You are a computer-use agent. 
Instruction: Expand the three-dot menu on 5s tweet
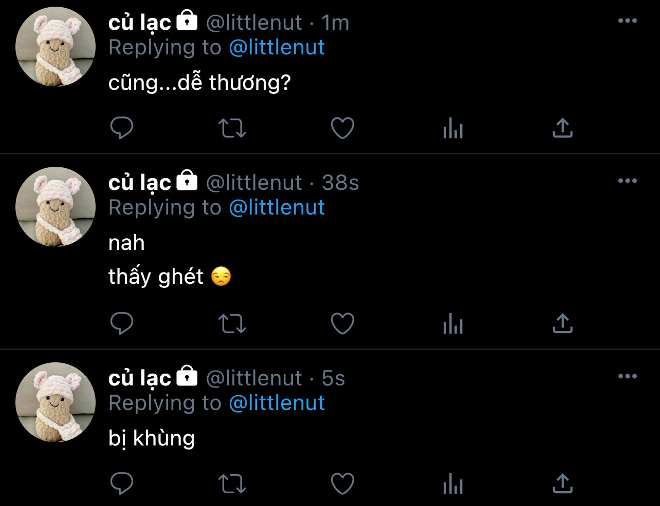tap(627, 377)
